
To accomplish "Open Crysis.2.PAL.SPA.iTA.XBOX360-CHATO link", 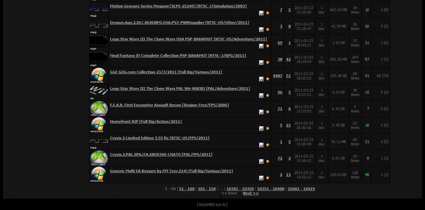I will click(x=161, y=154).
